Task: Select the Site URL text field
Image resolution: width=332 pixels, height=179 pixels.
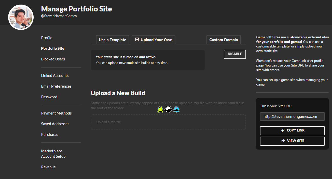Action: 292,116
